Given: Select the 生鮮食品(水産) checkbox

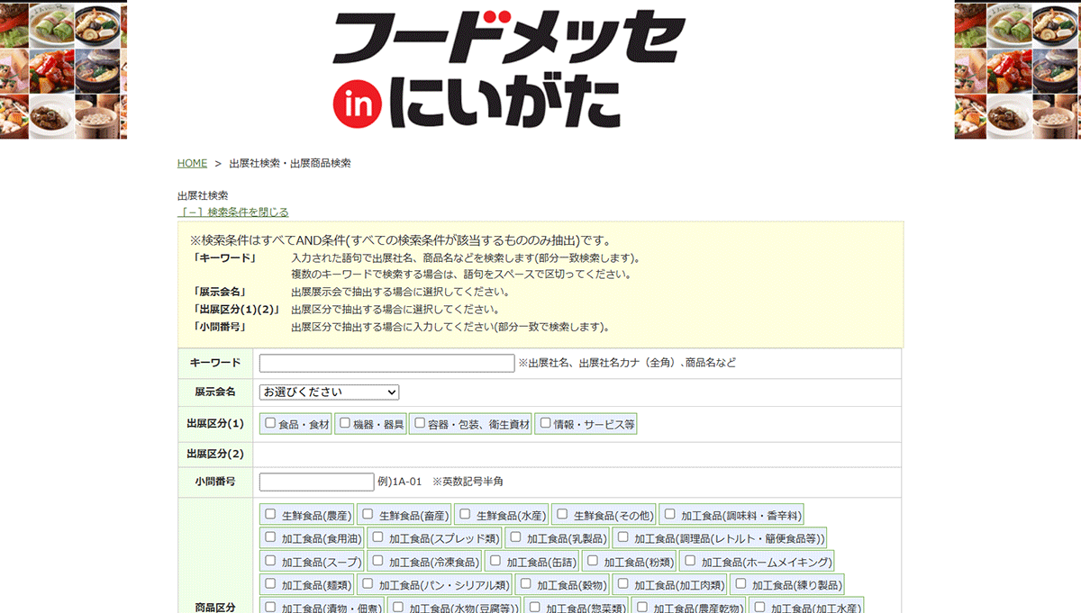Looking at the screenshot, I should (x=465, y=514).
